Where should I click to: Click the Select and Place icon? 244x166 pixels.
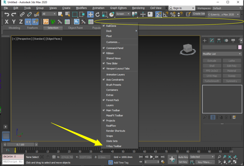coord(112,14)
